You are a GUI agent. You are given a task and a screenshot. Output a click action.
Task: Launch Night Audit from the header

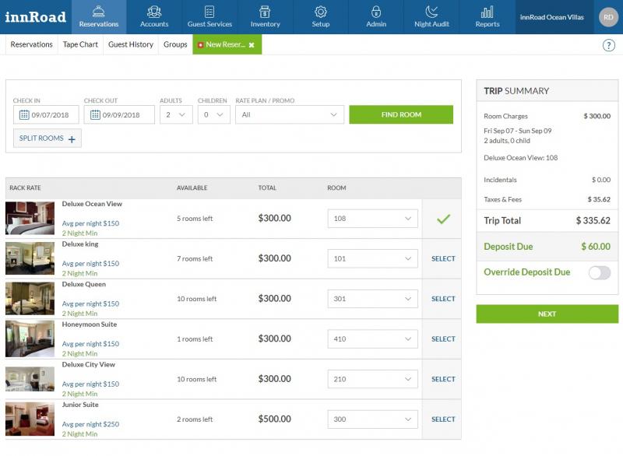click(x=431, y=17)
